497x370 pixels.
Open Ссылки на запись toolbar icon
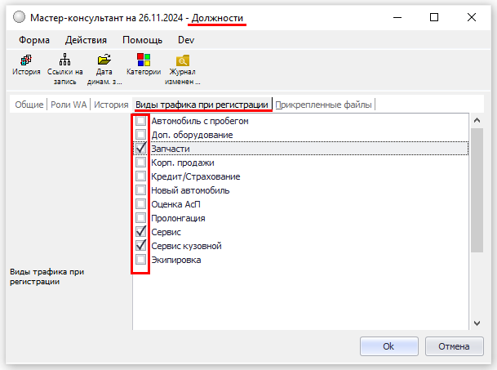click(65, 60)
